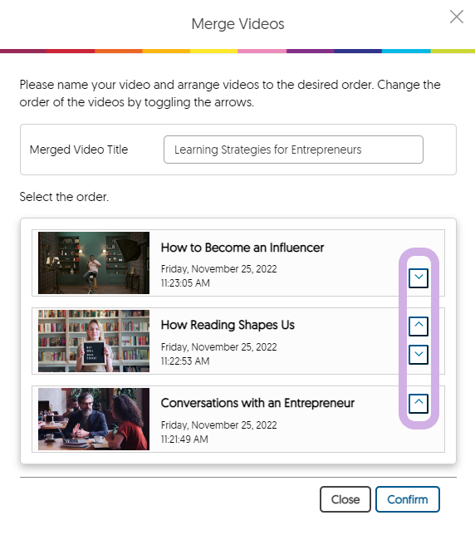The image size is (475, 540).
Task: Move 'How Reading Shapes Us' up
Action: coord(419,326)
